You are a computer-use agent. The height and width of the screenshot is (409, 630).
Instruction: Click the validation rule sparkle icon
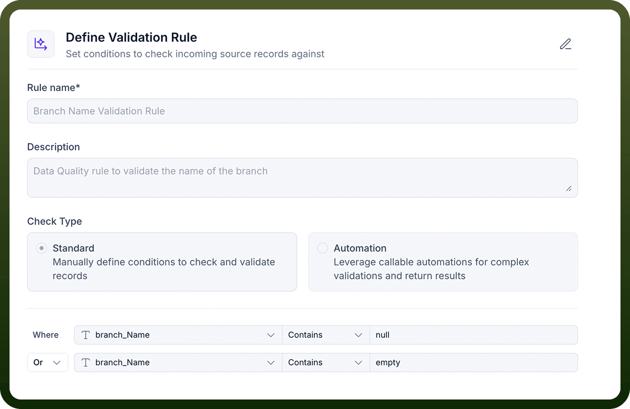click(x=41, y=44)
